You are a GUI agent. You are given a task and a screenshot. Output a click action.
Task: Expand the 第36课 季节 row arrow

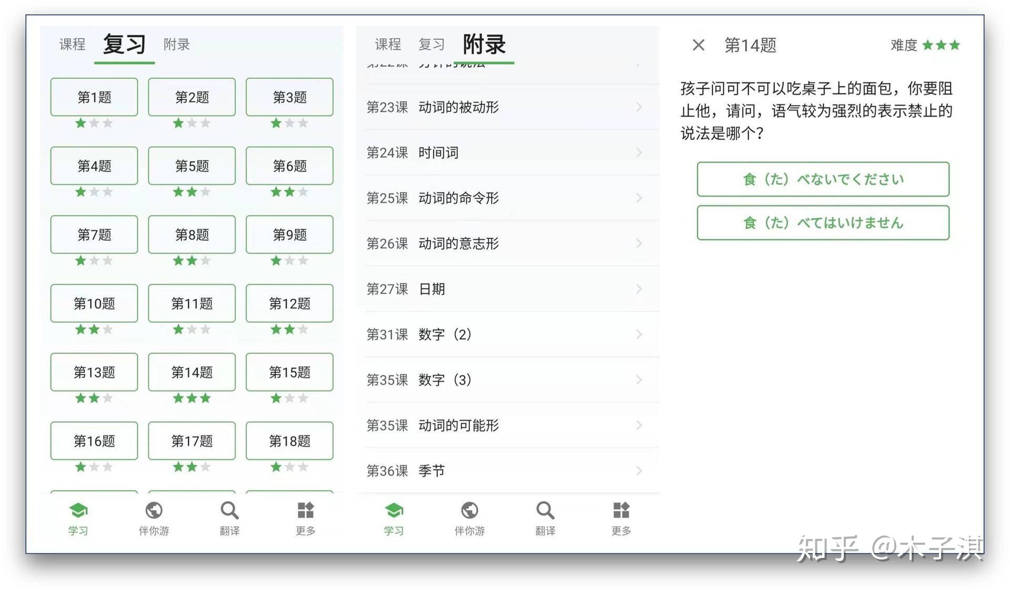639,471
